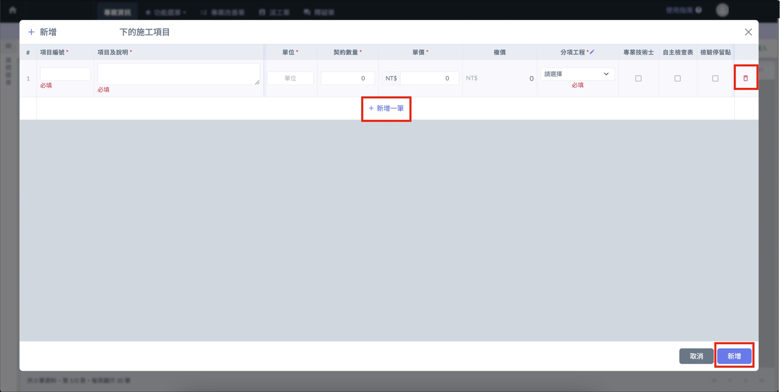The height and width of the screenshot is (392, 780).
Task: Click the 新增一筆 add row link
Action: pyautogui.click(x=386, y=108)
